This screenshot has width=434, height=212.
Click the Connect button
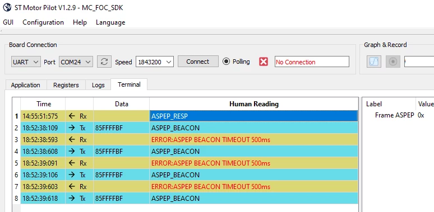click(x=198, y=62)
